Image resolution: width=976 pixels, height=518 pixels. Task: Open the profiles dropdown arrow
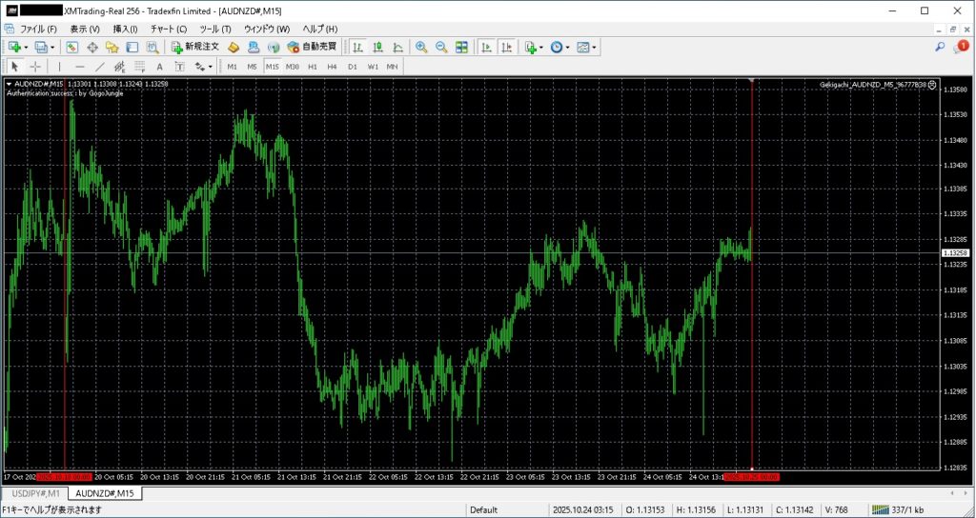(x=53, y=47)
